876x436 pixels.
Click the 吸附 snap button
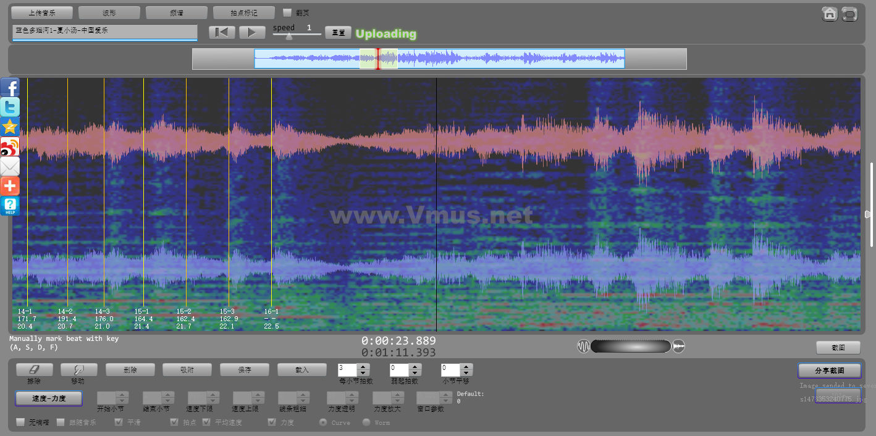pos(187,370)
